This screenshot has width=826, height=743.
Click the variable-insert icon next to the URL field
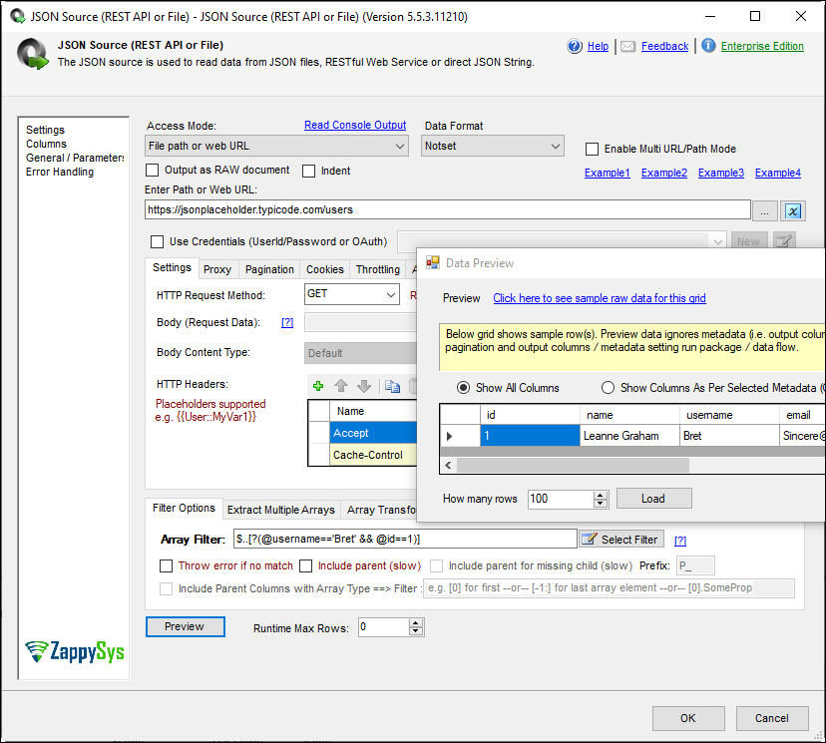793,211
